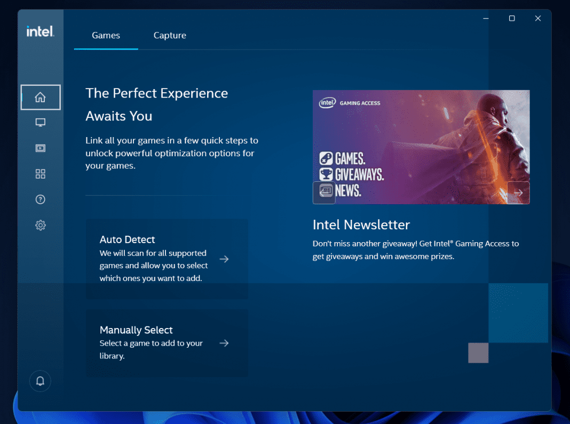Select the media capture icon in sidebar
This screenshot has height=424, width=570.
[40, 148]
